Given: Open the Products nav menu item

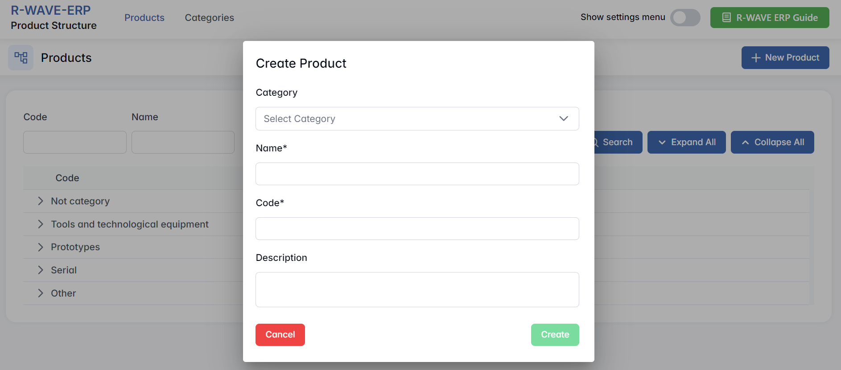Looking at the screenshot, I should (x=144, y=18).
